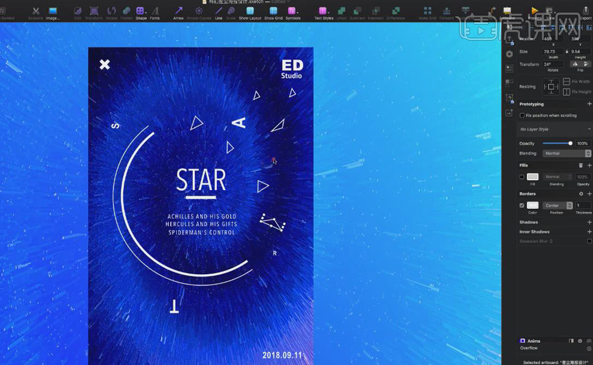Flip the layer vertically

pos(586,64)
